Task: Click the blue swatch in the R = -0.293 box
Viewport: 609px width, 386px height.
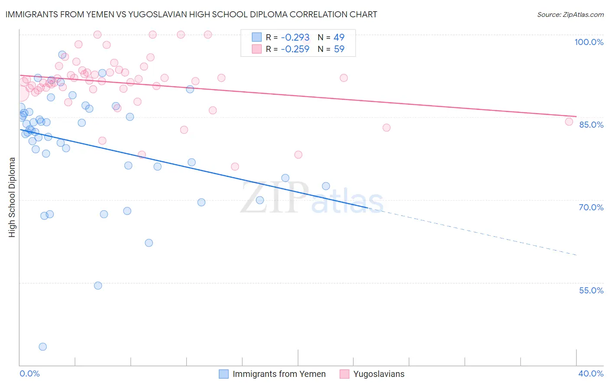Action: [x=257, y=37]
